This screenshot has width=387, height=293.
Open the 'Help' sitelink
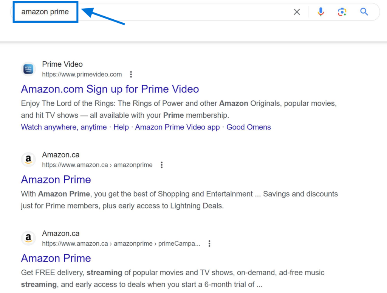[121, 127]
